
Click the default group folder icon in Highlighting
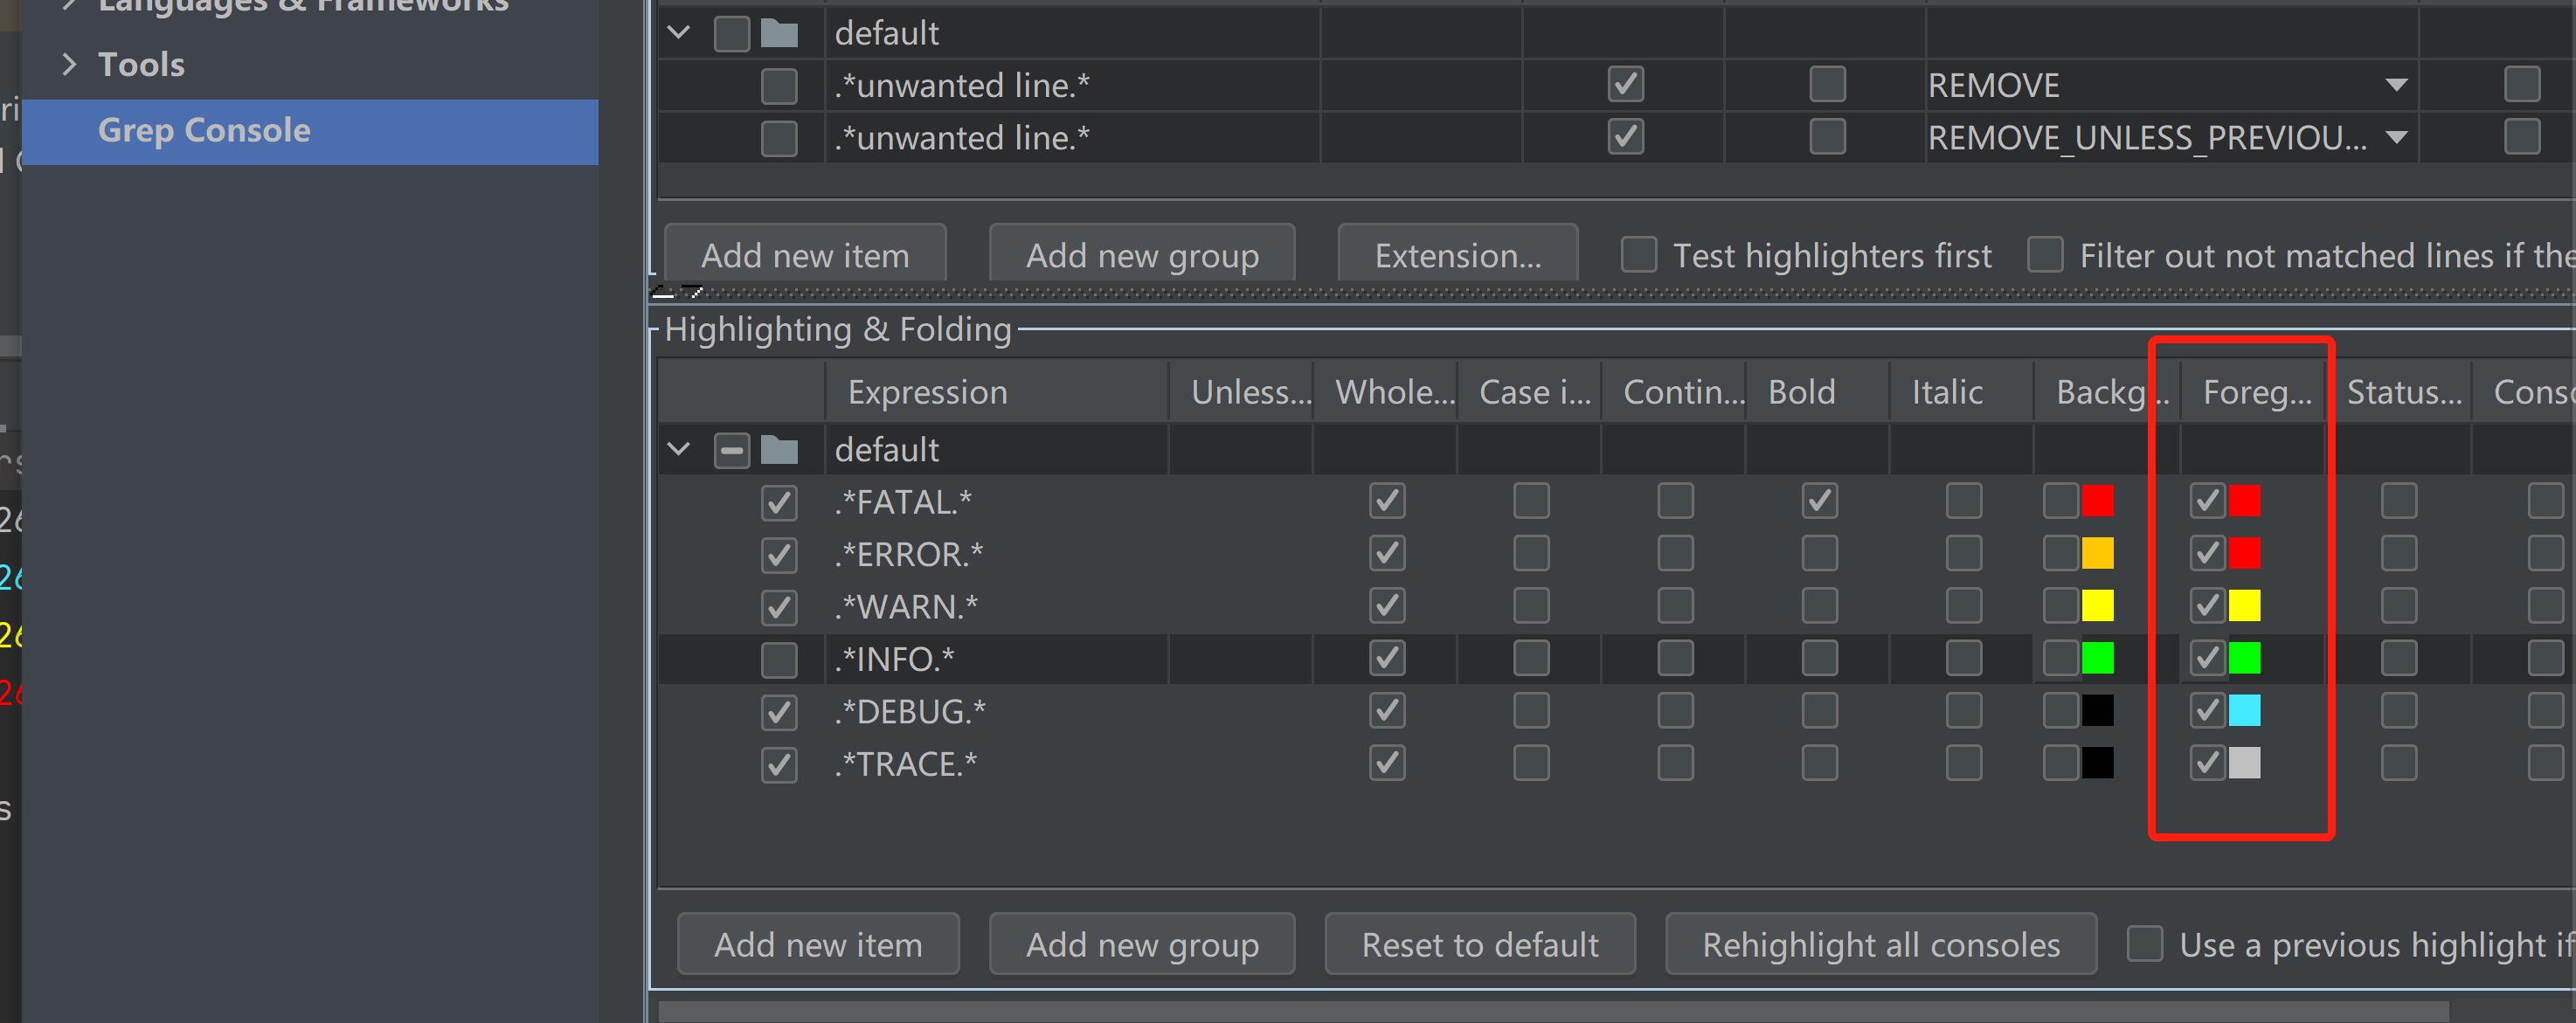coord(779,450)
